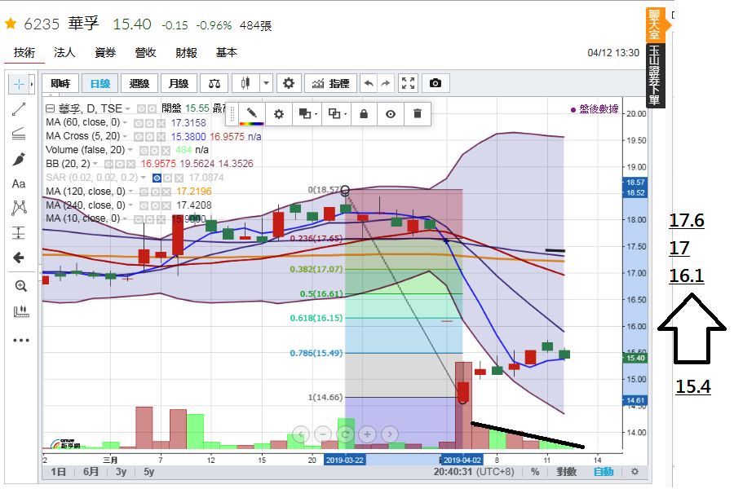Open the candlestick chart style dropdown arrow
734x489 pixels.
pos(266,83)
